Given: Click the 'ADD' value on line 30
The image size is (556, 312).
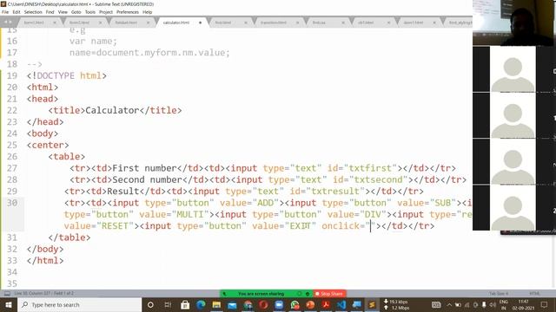Looking at the screenshot, I should click(265, 203).
